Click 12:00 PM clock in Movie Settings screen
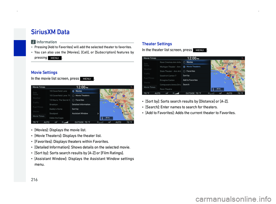Screen dimensions: 276x204 [82, 87]
